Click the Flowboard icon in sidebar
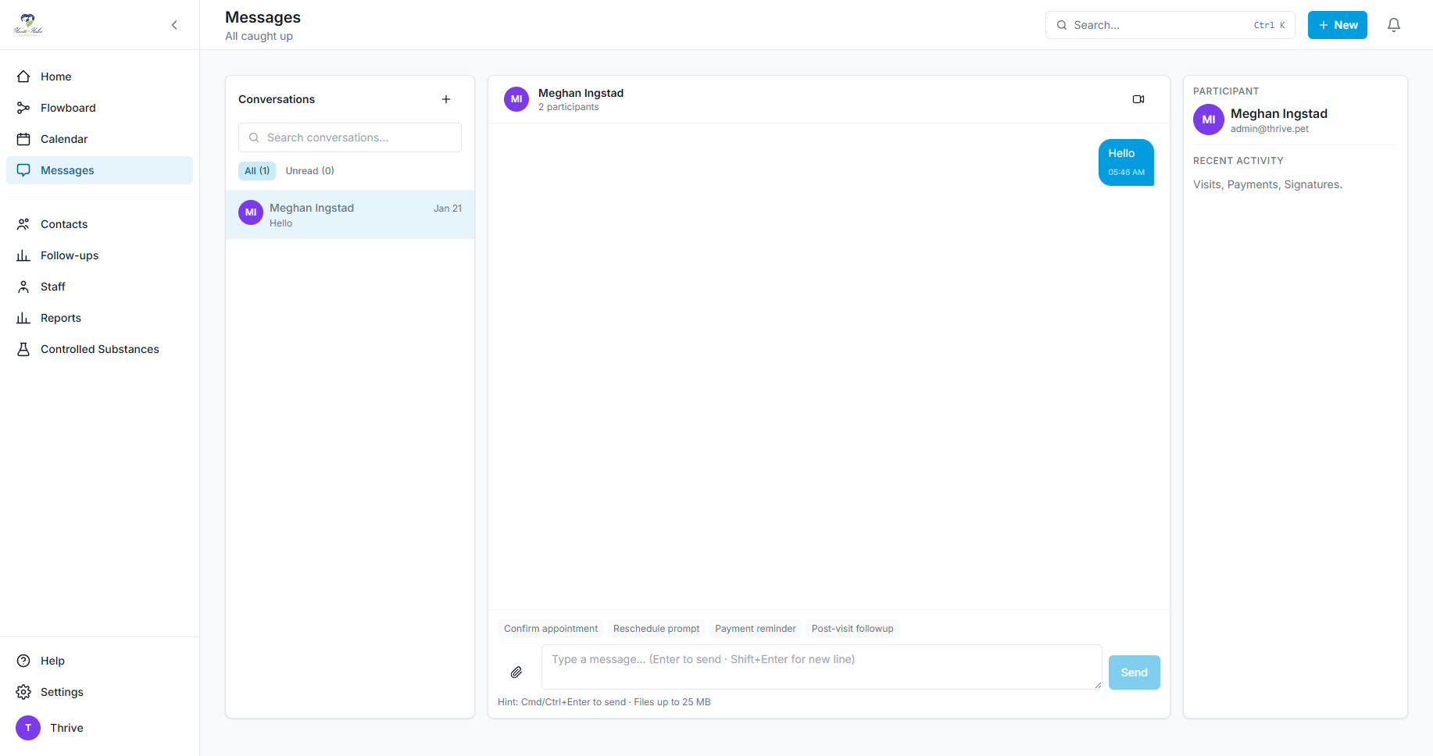1433x756 pixels. pos(23,108)
